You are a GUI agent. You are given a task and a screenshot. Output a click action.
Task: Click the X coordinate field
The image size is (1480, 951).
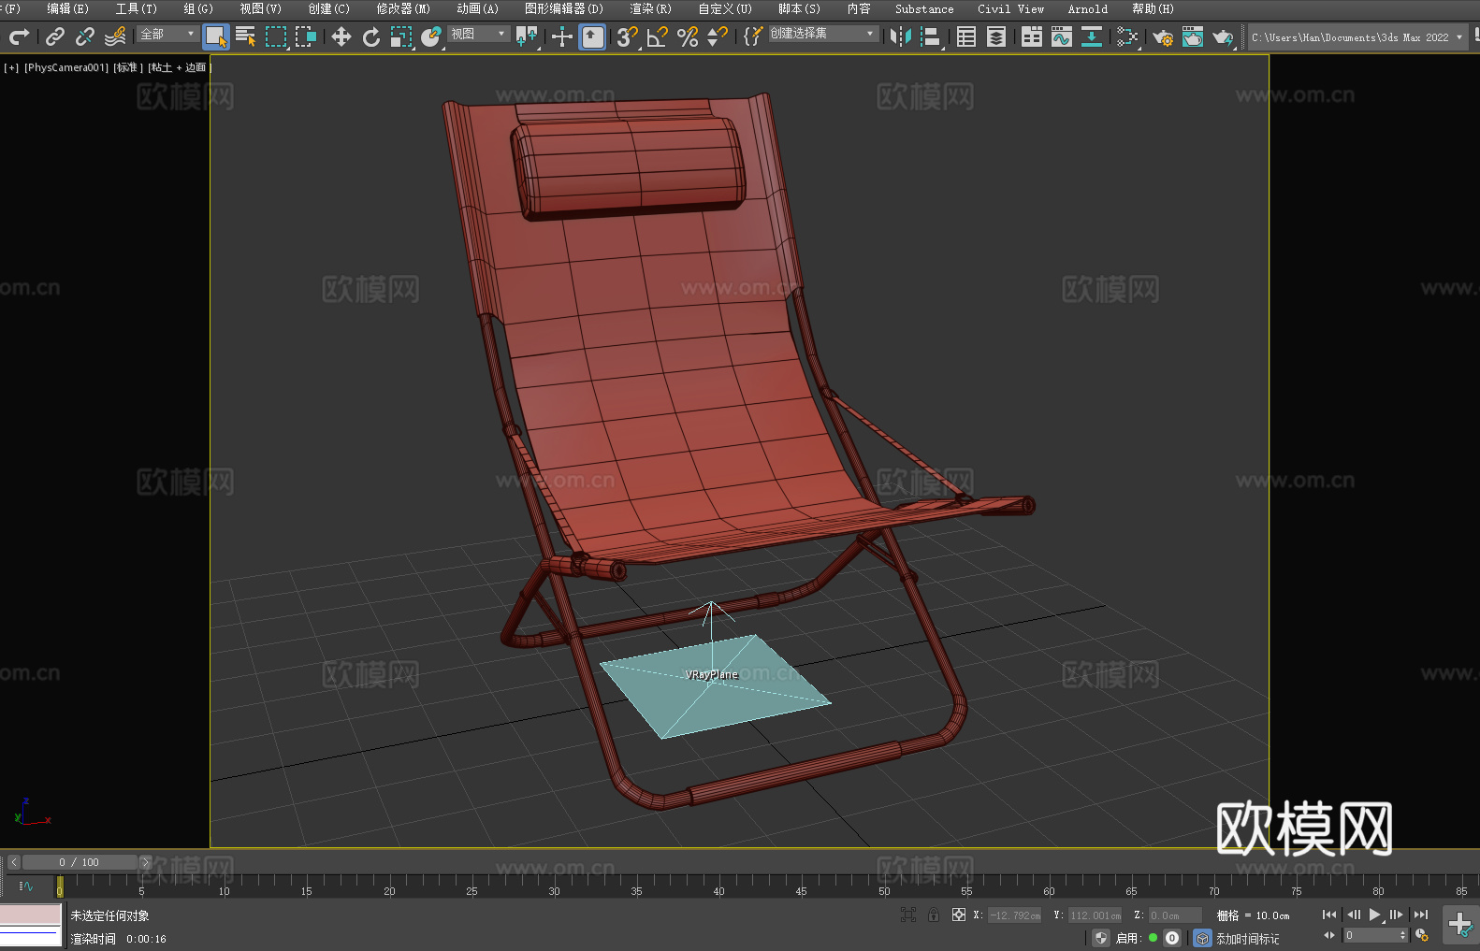coord(1015,915)
